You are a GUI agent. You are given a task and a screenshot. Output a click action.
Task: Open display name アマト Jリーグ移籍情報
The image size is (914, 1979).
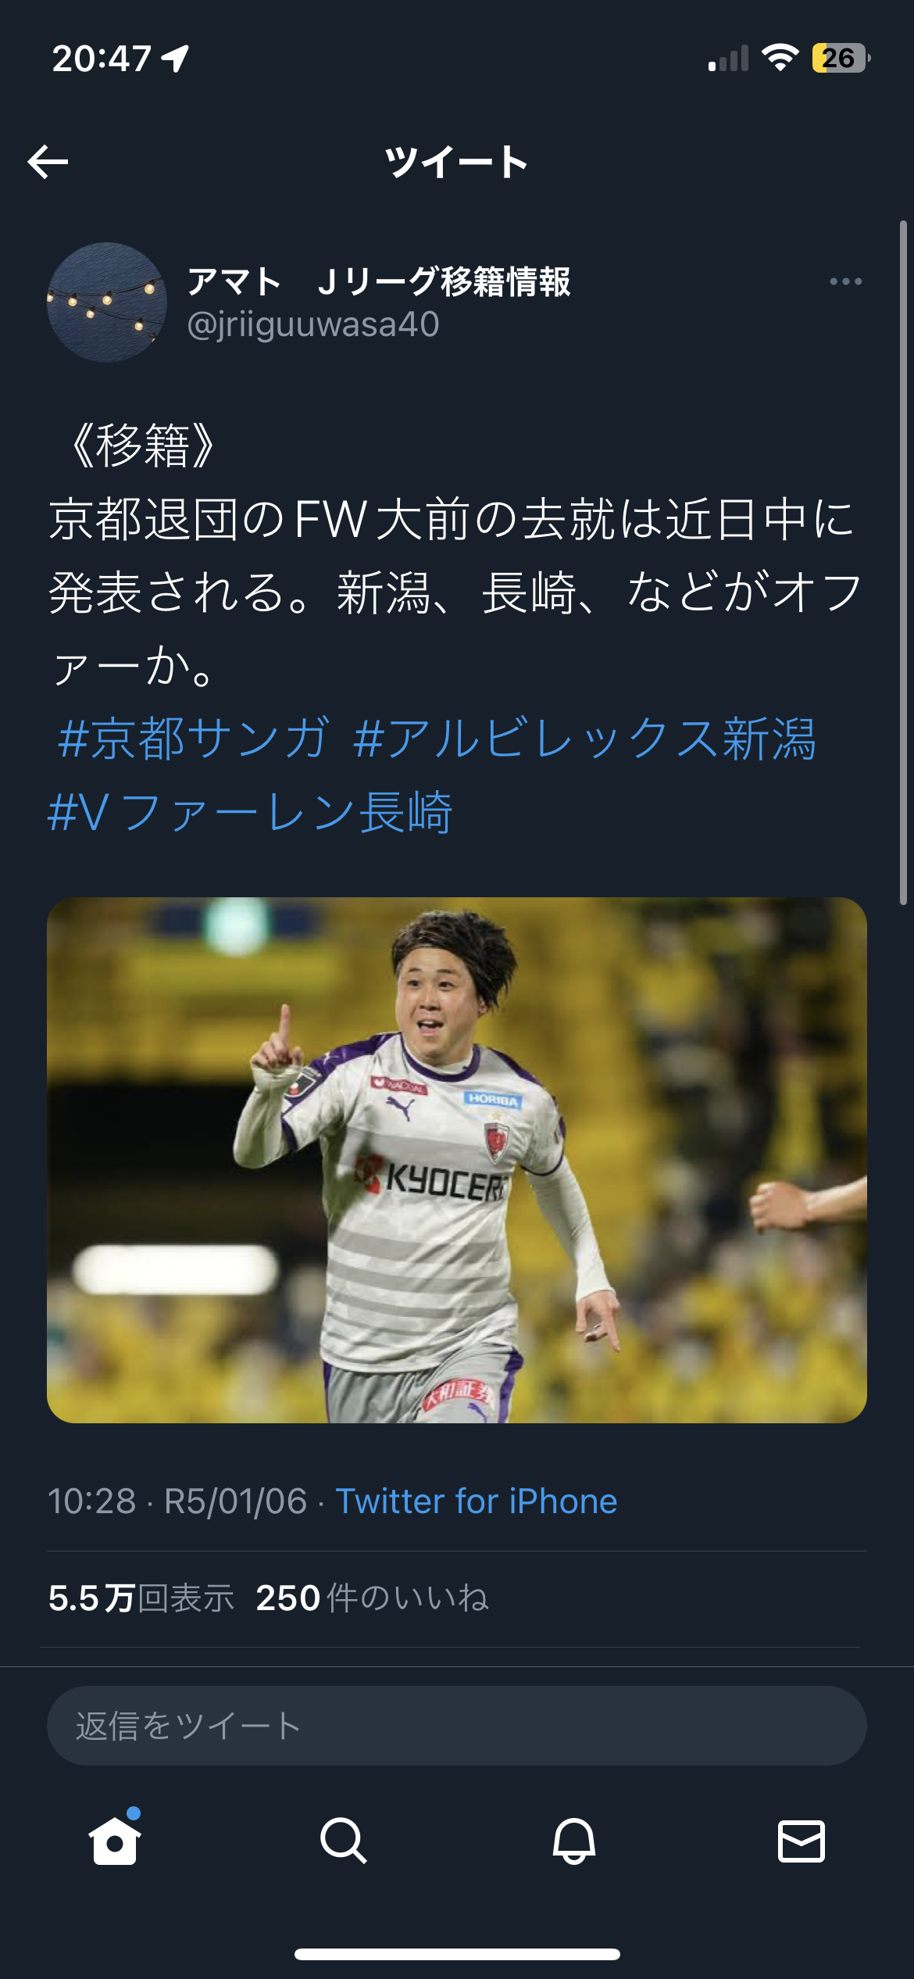click(379, 281)
